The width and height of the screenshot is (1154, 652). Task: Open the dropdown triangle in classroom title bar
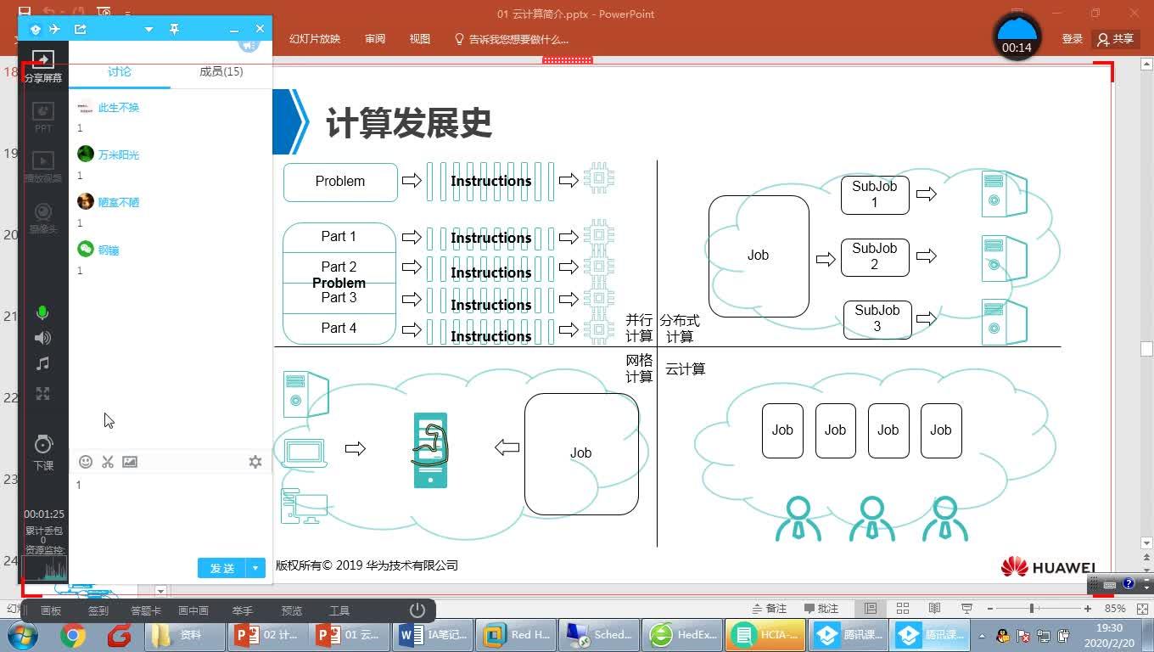click(x=148, y=29)
